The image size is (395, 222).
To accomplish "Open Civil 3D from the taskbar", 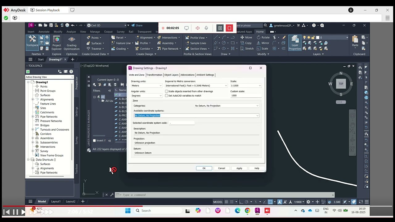I will (x=257, y=211).
